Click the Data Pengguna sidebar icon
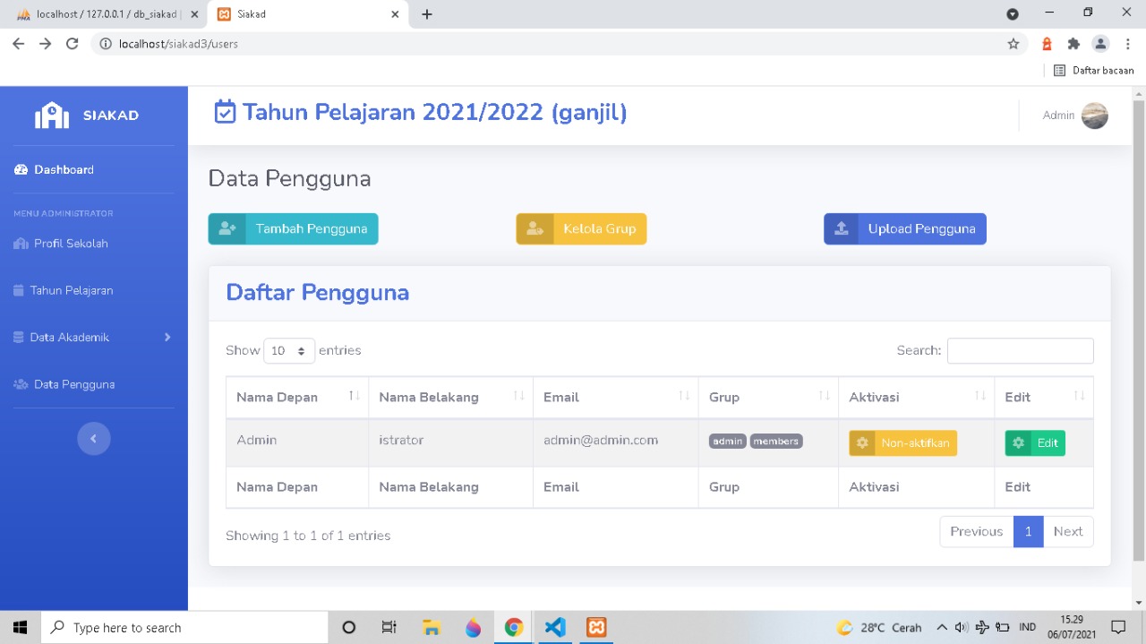 pos(21,383)
